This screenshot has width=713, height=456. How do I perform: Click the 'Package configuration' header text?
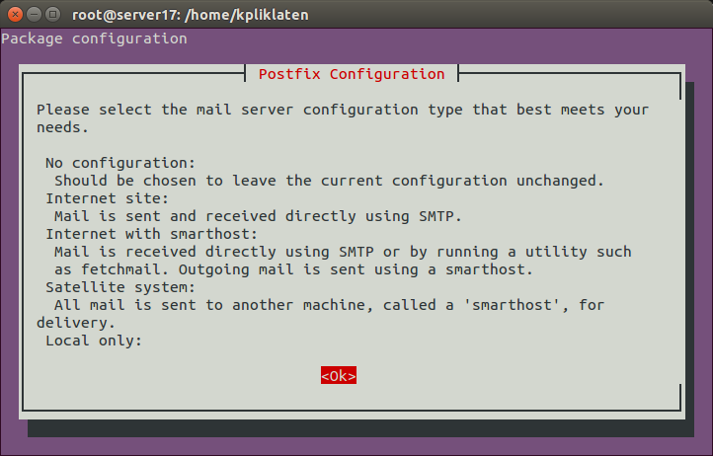pyautogui.click(x=94, y=39)
